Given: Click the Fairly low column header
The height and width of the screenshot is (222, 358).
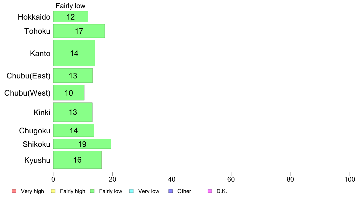Looking at the screenshot, I should [x=71, y=6].
